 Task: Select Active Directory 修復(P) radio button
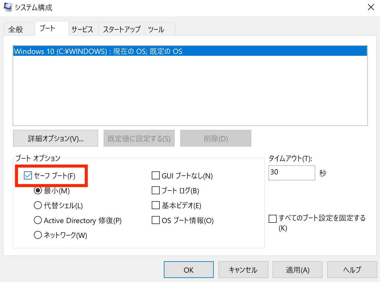[x=38, y=220]
